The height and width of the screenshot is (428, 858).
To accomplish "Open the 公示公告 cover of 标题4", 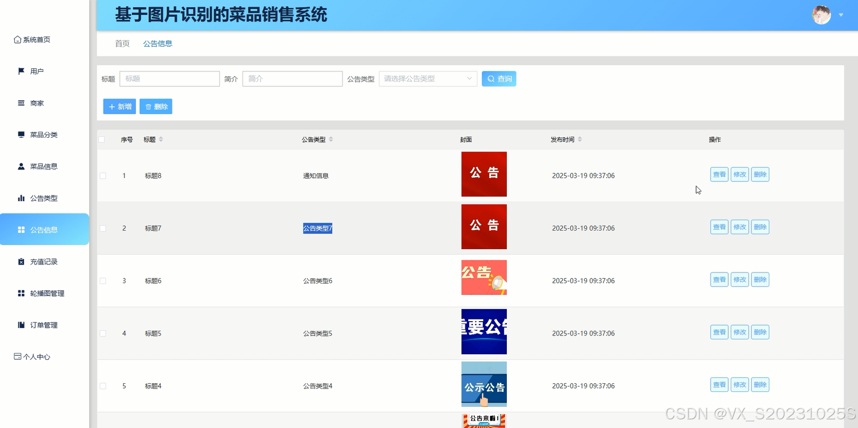I will (x=484, y=384).
